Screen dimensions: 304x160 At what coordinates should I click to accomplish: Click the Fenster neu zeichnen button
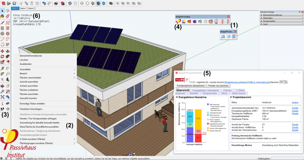pos(218,86)
